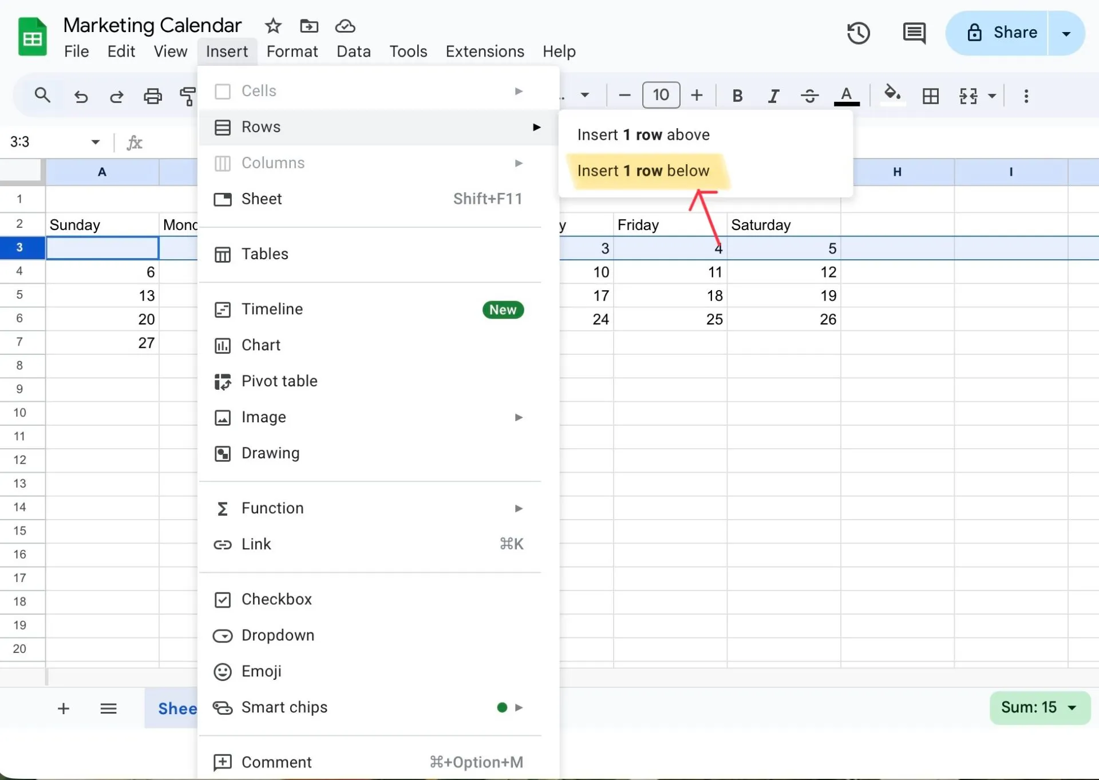Screen dimensions: 1099x780
Task: Expand the Sum: 15 dropdown
Action: tap(1072, 708)
